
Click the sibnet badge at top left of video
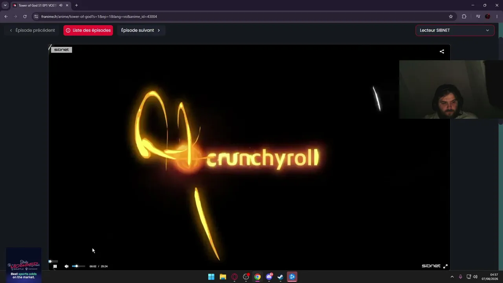[61, 50]
